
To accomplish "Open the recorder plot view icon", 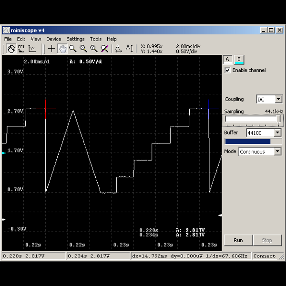I will [x=32, y=49].
